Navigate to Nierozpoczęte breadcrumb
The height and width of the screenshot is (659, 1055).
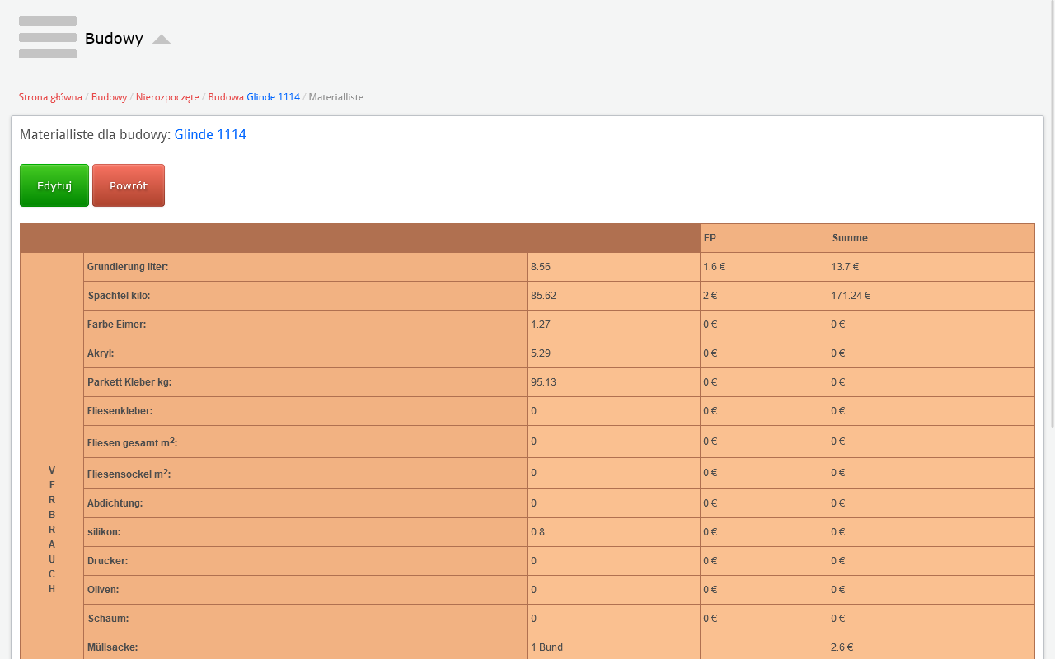(167, 97)
